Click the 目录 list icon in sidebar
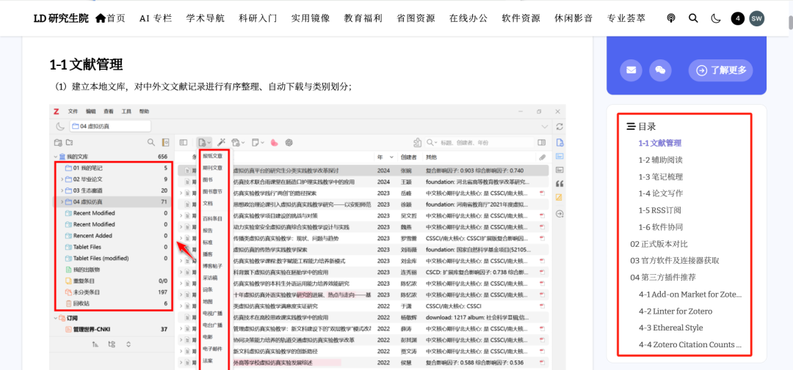 tap(630, 126)
